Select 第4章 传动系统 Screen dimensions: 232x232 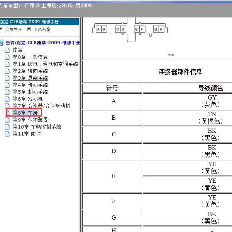[30, 85]
